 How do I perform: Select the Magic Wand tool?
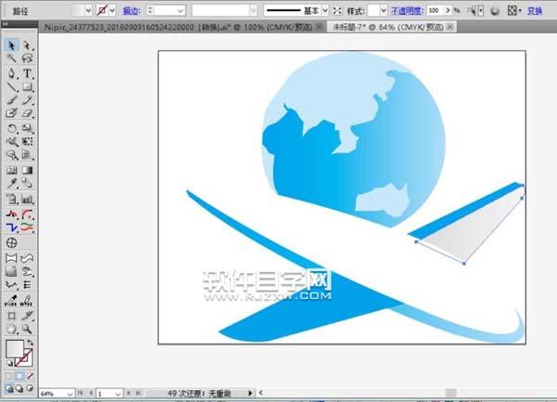[x=11, y=58]
